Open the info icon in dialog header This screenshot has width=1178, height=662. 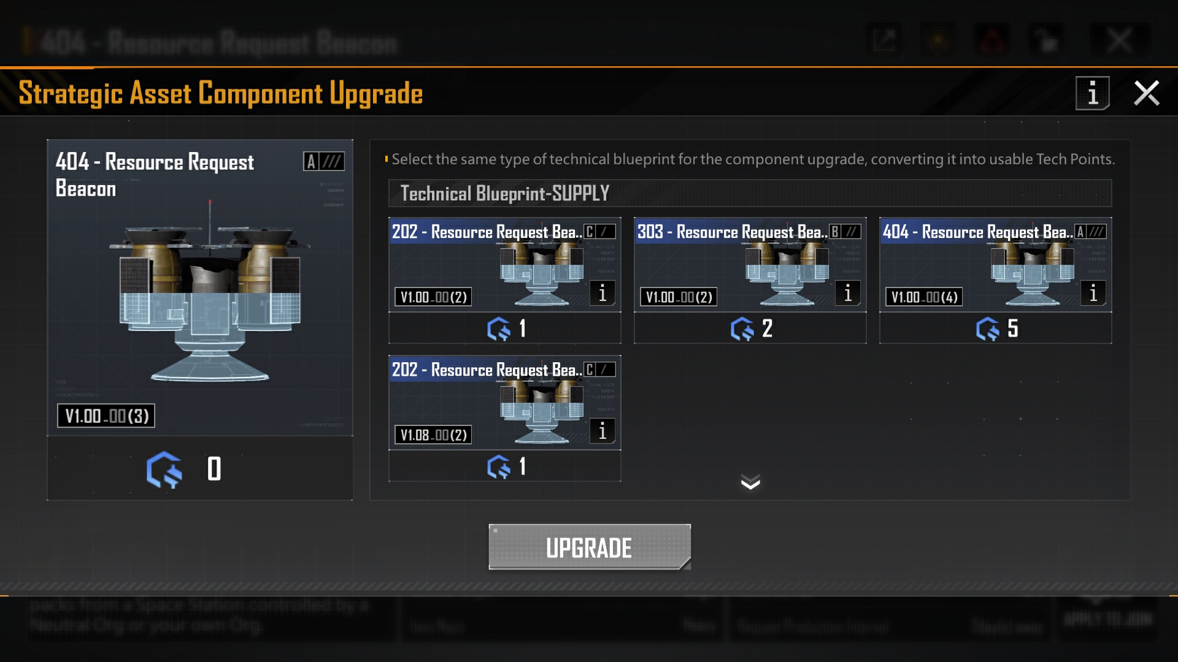[x=1092, y=93]
